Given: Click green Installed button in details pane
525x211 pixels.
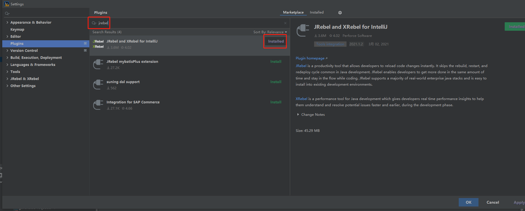Looking at the screenshot, I should (x=515, y=26).
